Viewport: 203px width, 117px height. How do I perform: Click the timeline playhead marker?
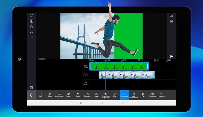pos(105,61)
